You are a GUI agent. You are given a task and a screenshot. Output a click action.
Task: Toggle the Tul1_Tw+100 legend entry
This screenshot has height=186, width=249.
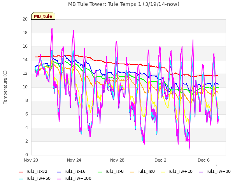click(74, 178)
